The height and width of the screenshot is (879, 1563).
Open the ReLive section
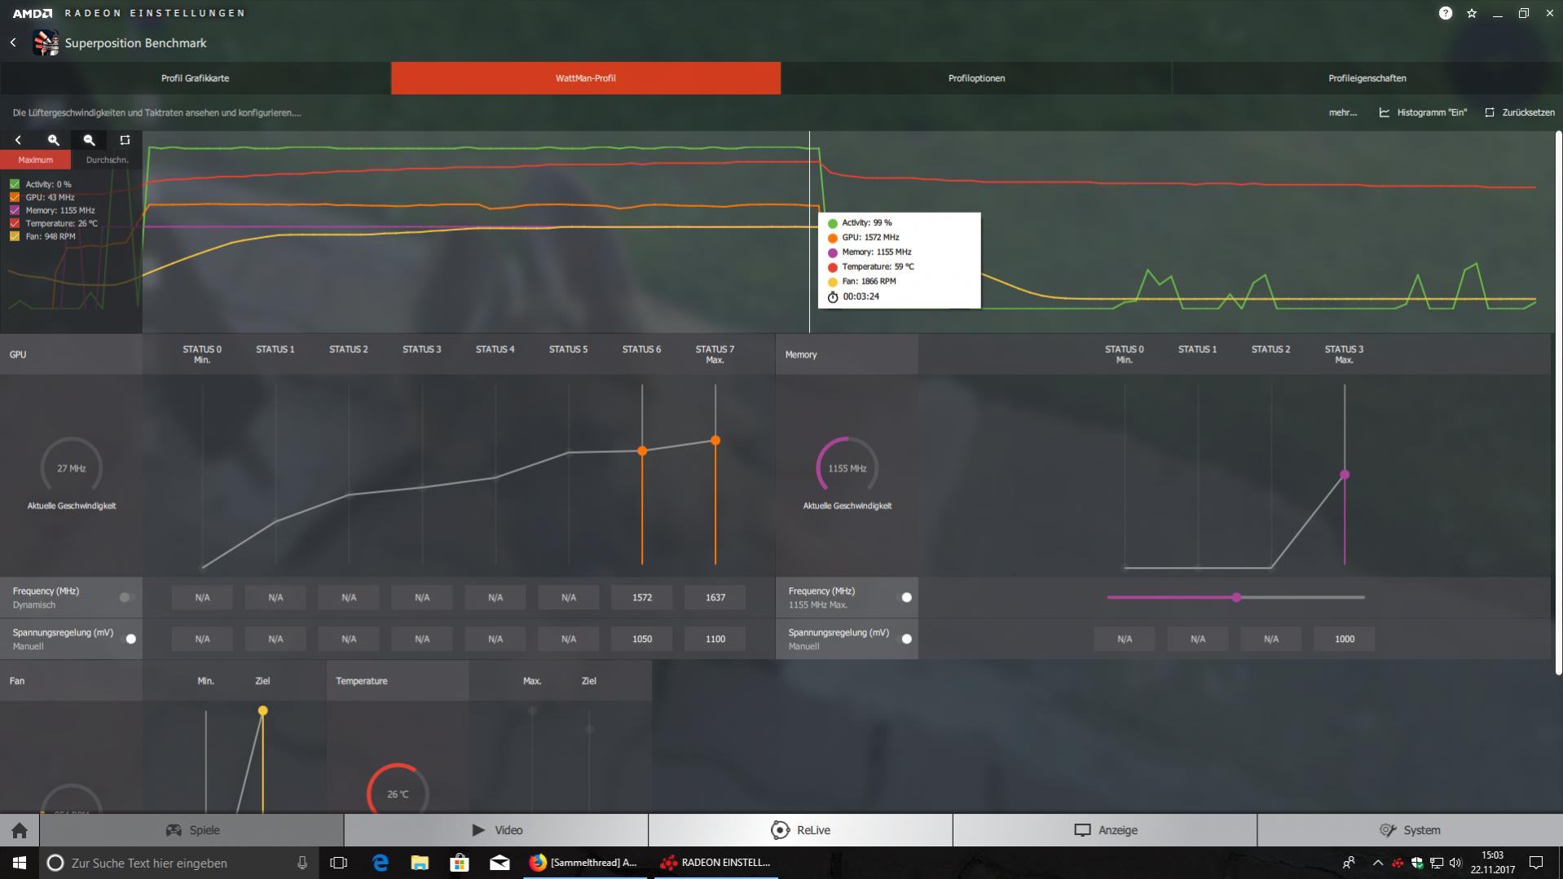[800, 830]
